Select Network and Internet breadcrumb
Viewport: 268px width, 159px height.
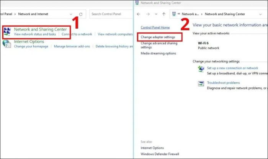click(x=33, y=14)
